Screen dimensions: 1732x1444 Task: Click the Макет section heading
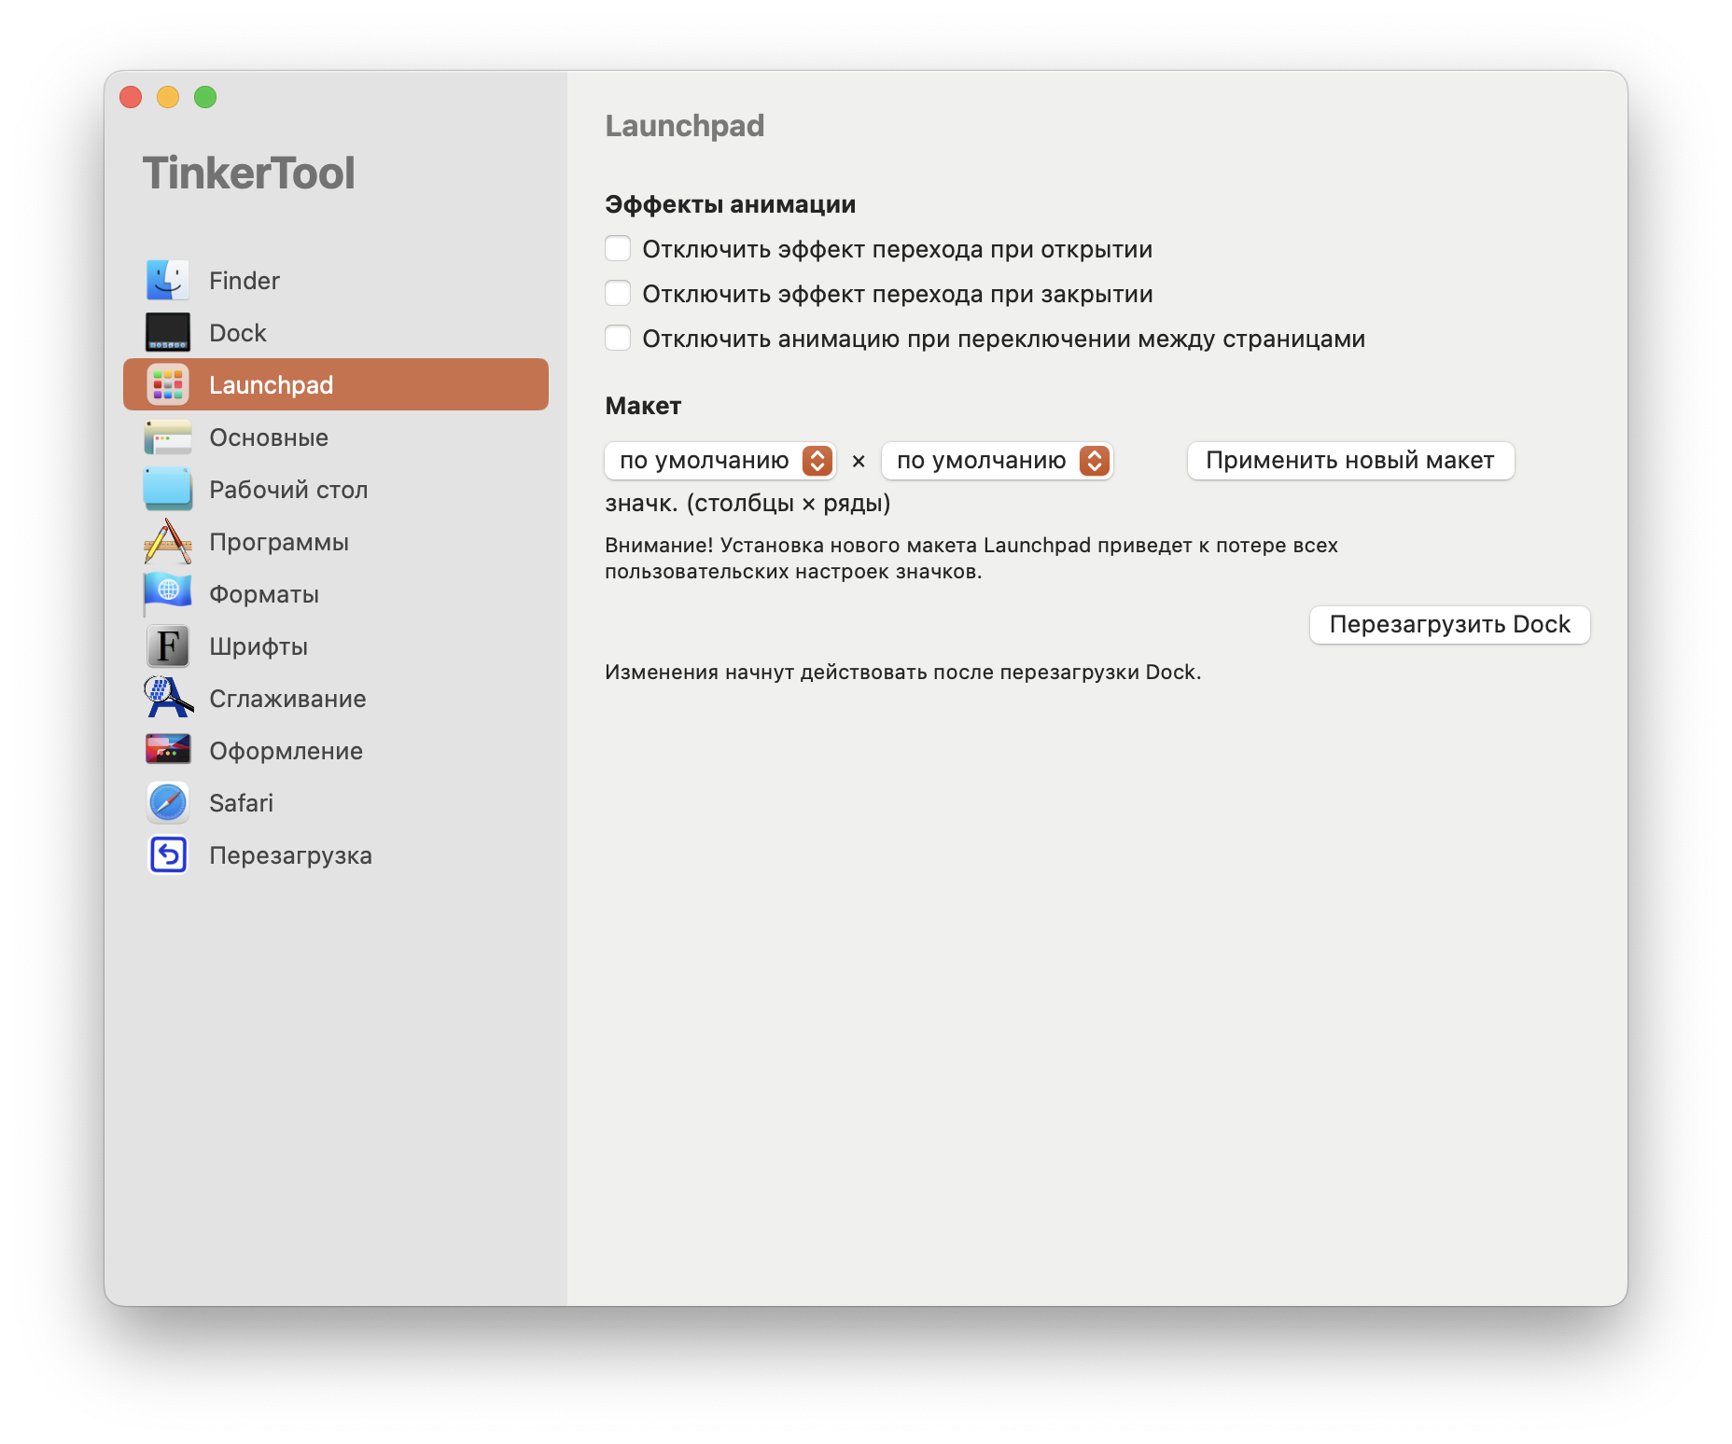pyautogui.click(x=643, y=406)
